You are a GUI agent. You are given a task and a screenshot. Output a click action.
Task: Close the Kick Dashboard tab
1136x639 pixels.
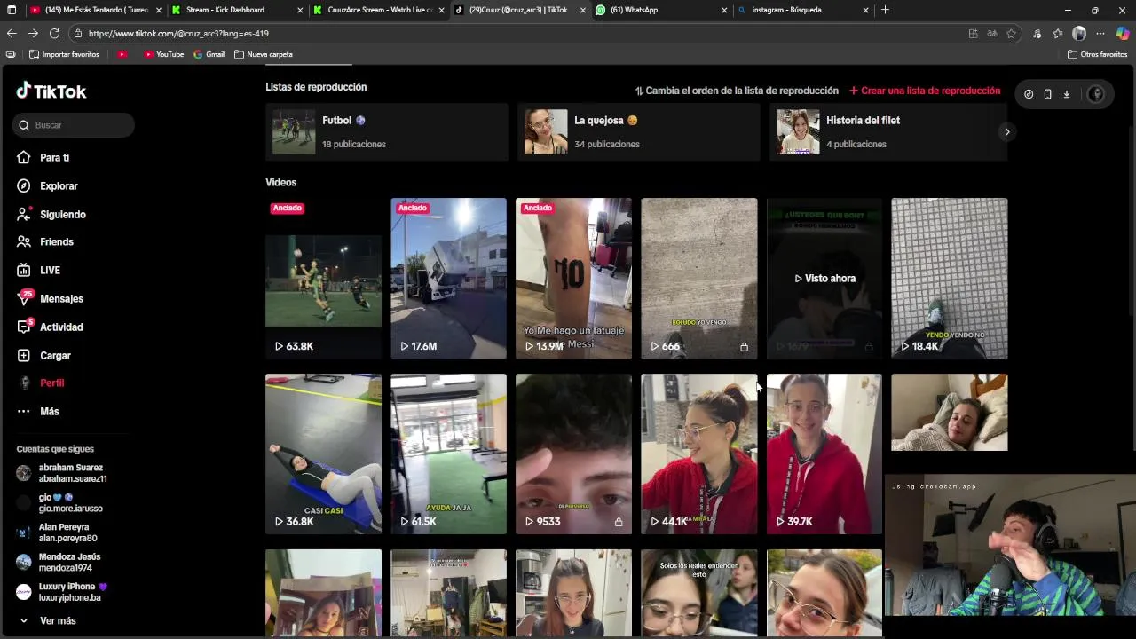point(298,10)
